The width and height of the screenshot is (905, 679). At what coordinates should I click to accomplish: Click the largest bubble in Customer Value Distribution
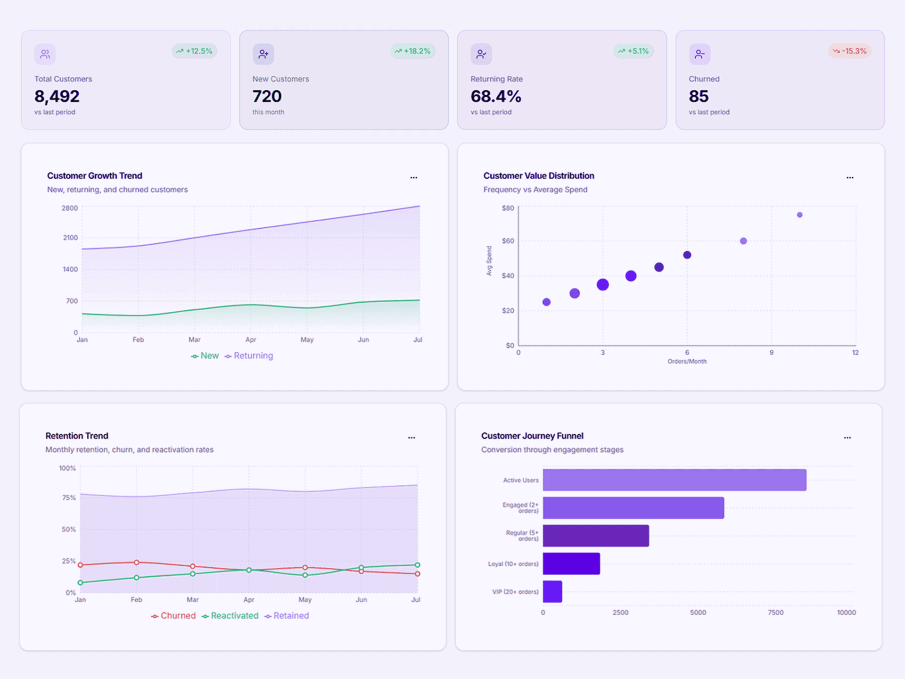pos(603,284)
